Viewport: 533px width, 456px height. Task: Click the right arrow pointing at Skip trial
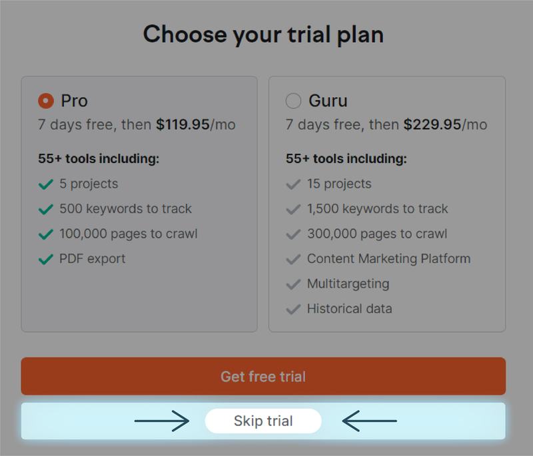point(370,421)
